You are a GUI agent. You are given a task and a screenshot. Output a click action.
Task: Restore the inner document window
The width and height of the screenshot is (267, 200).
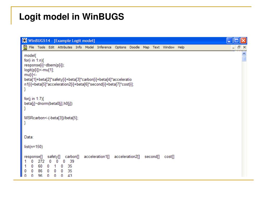[x=239, y=47]
